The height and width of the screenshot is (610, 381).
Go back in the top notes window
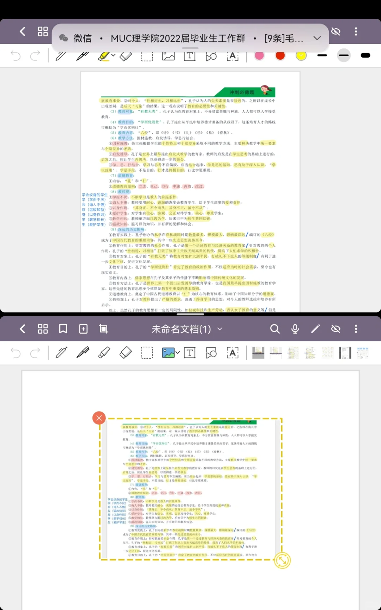22,31
